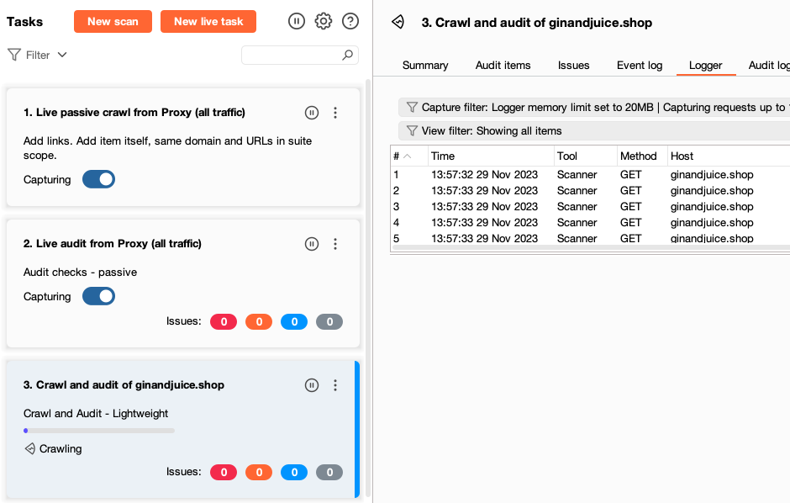Pause the Live passive crawl task
The image size is (790, 503).
312,112
